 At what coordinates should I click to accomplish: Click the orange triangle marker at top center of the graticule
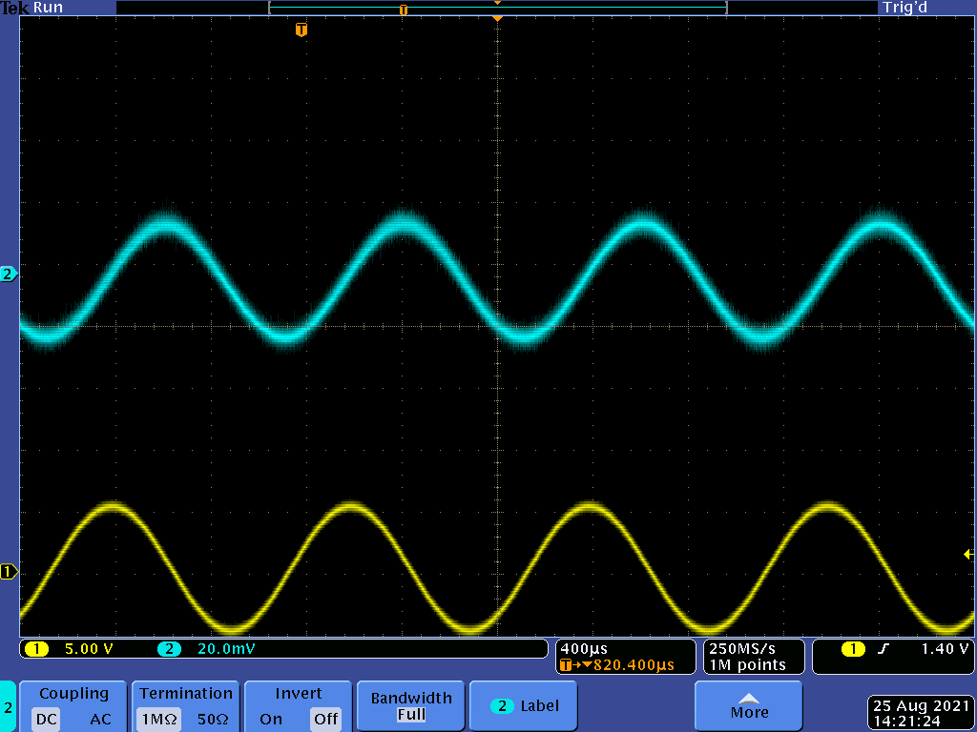click(x=496, y=18)
